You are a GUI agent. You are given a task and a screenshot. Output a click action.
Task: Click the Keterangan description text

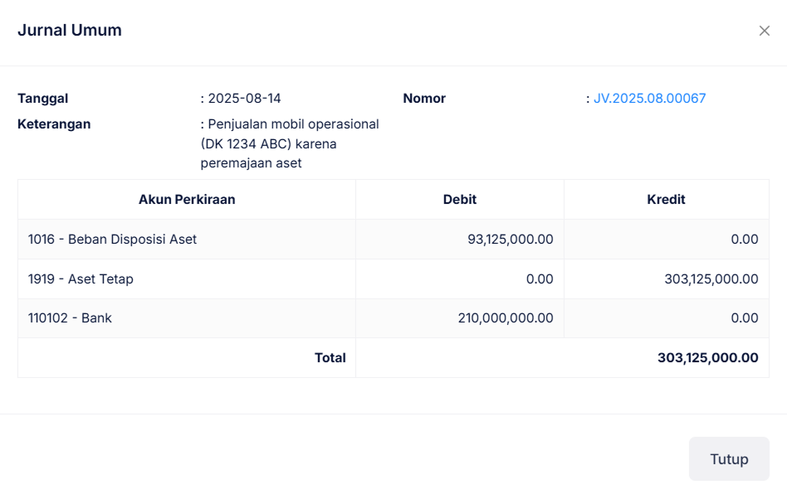[289, 143]
